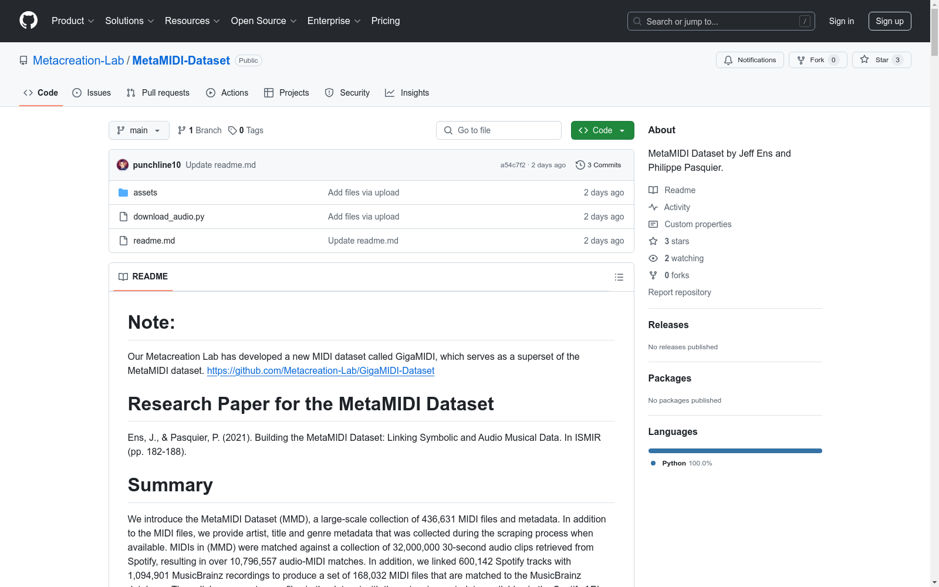Click the Packages heading link
This screenshot has height=587, width=939.
click(x=670, y=378)
